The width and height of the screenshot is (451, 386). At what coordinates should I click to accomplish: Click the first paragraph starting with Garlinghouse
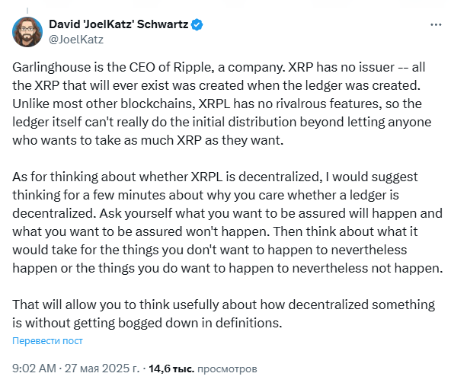coord(222,104)
